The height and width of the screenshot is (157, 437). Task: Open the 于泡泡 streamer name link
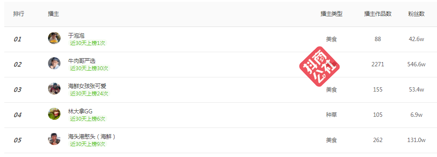point(76,36)
